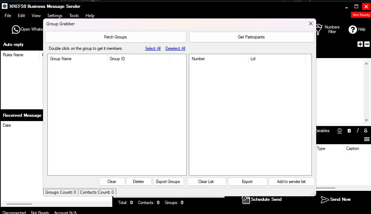This screenshot has height=214, width=371.
Task: Click the Get Participants button
Action: (x=252, y=37)
